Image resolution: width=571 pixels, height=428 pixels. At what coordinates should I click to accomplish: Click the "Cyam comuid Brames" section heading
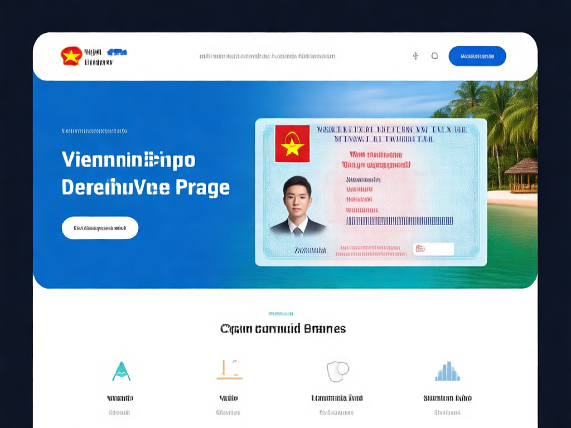[x=283, y=329]
